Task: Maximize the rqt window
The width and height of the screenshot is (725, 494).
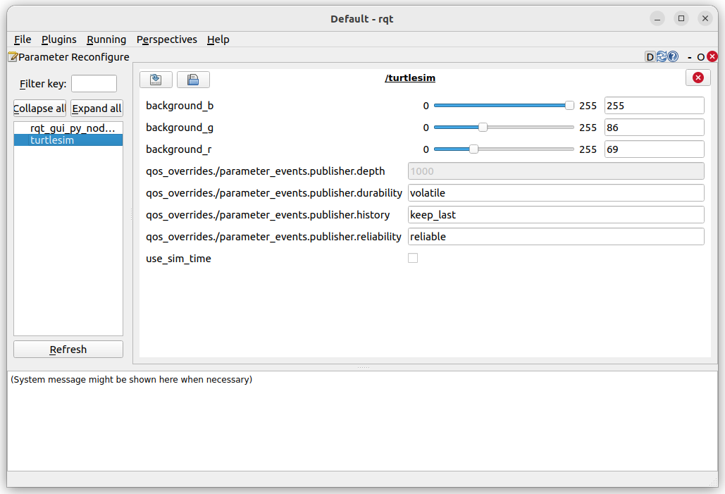Action: 681,18
